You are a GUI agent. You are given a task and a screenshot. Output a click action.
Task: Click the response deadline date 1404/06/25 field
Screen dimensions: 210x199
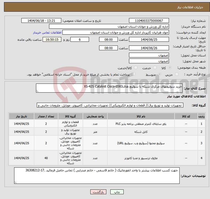pos(149,39)
